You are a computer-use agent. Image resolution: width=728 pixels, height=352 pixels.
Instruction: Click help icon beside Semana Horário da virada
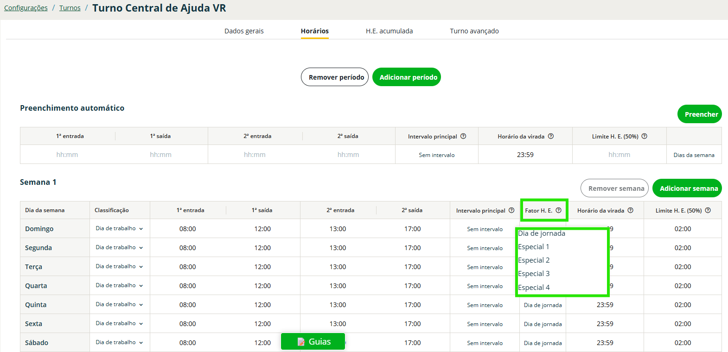click(x=630, y=210)
